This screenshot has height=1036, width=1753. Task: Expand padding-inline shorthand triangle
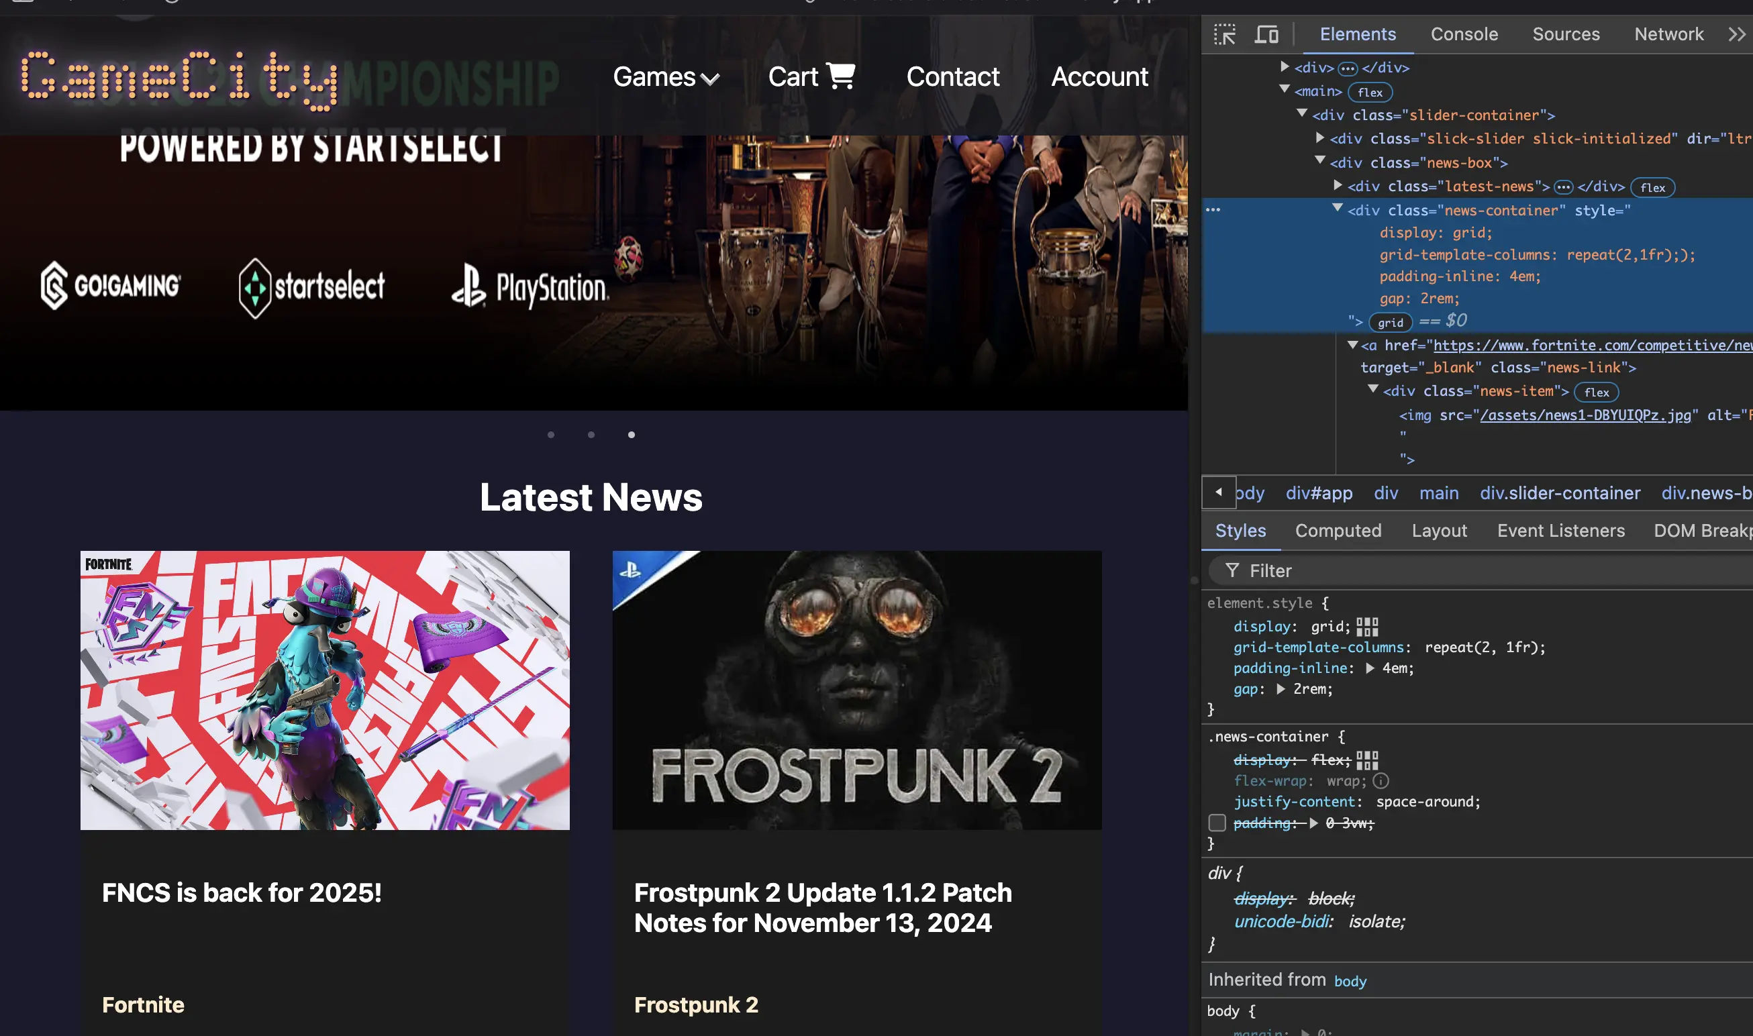coord(1370,668)
